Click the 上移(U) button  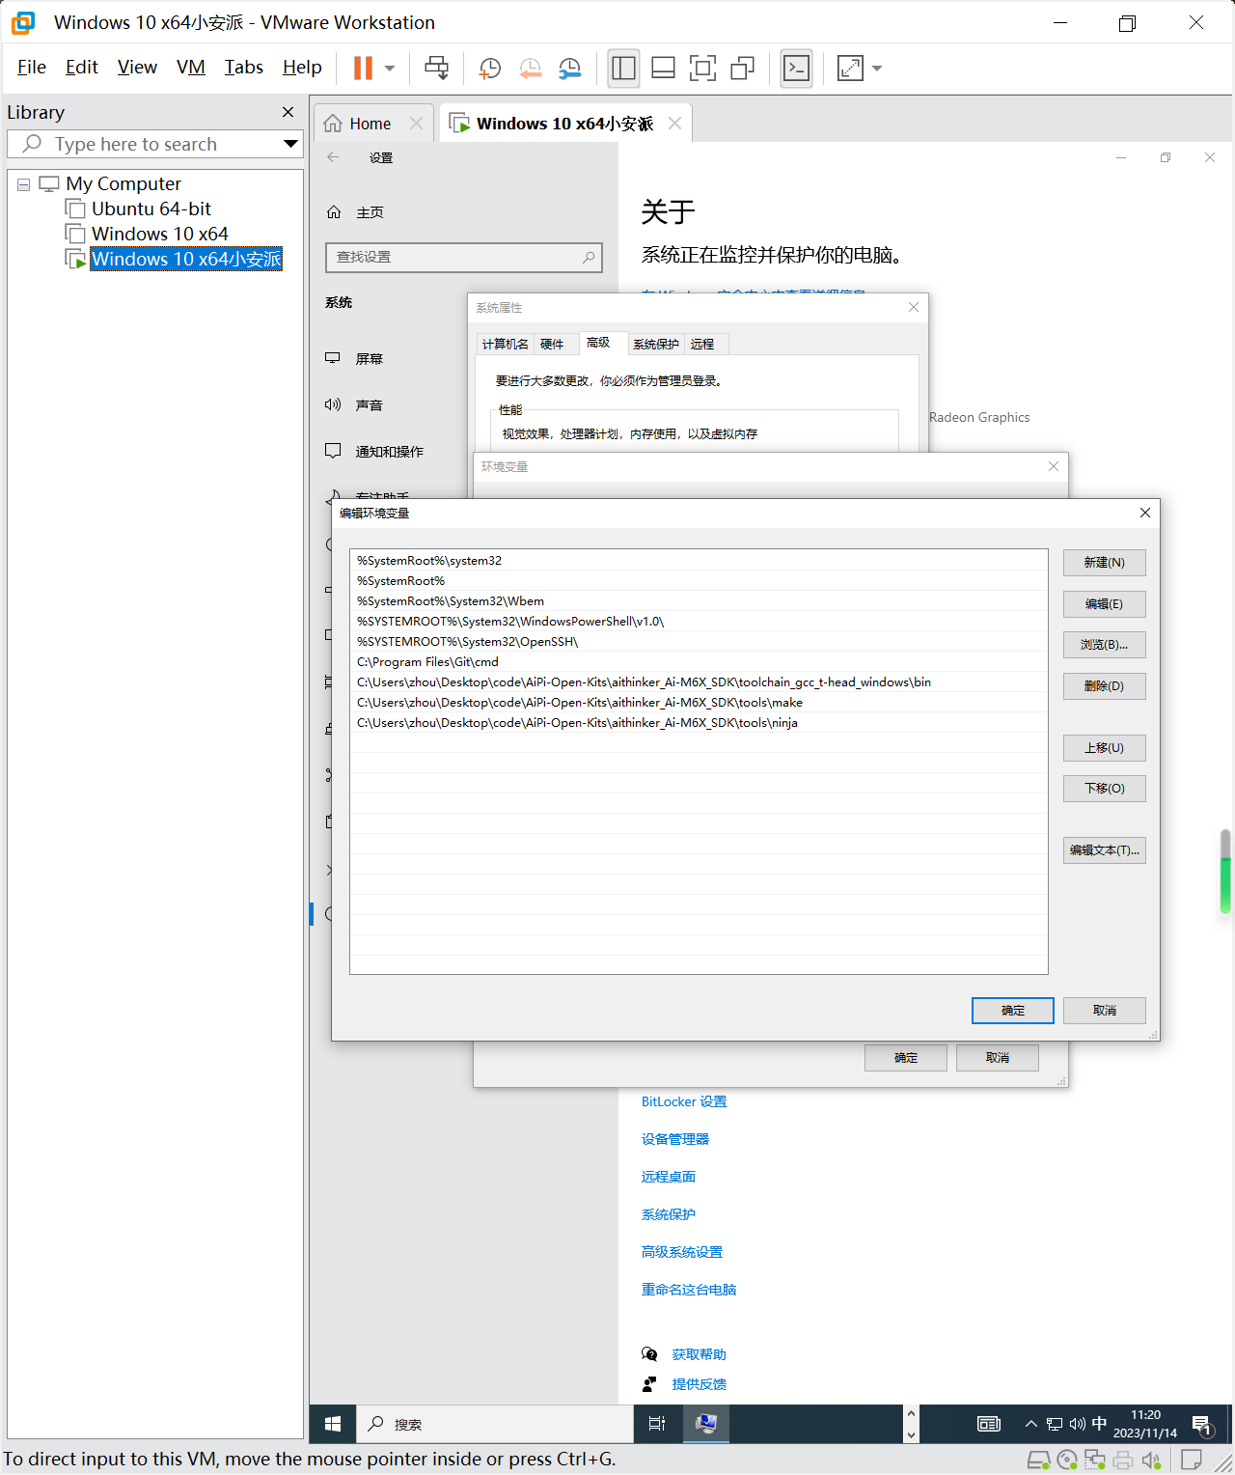(1105, 748)
